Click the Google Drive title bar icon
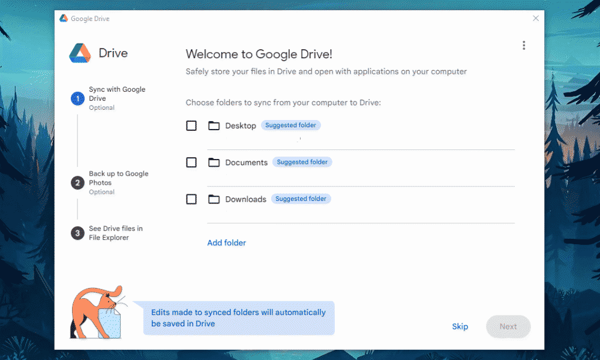Screen dimensions: 600x360 click(x=64, y=19)
